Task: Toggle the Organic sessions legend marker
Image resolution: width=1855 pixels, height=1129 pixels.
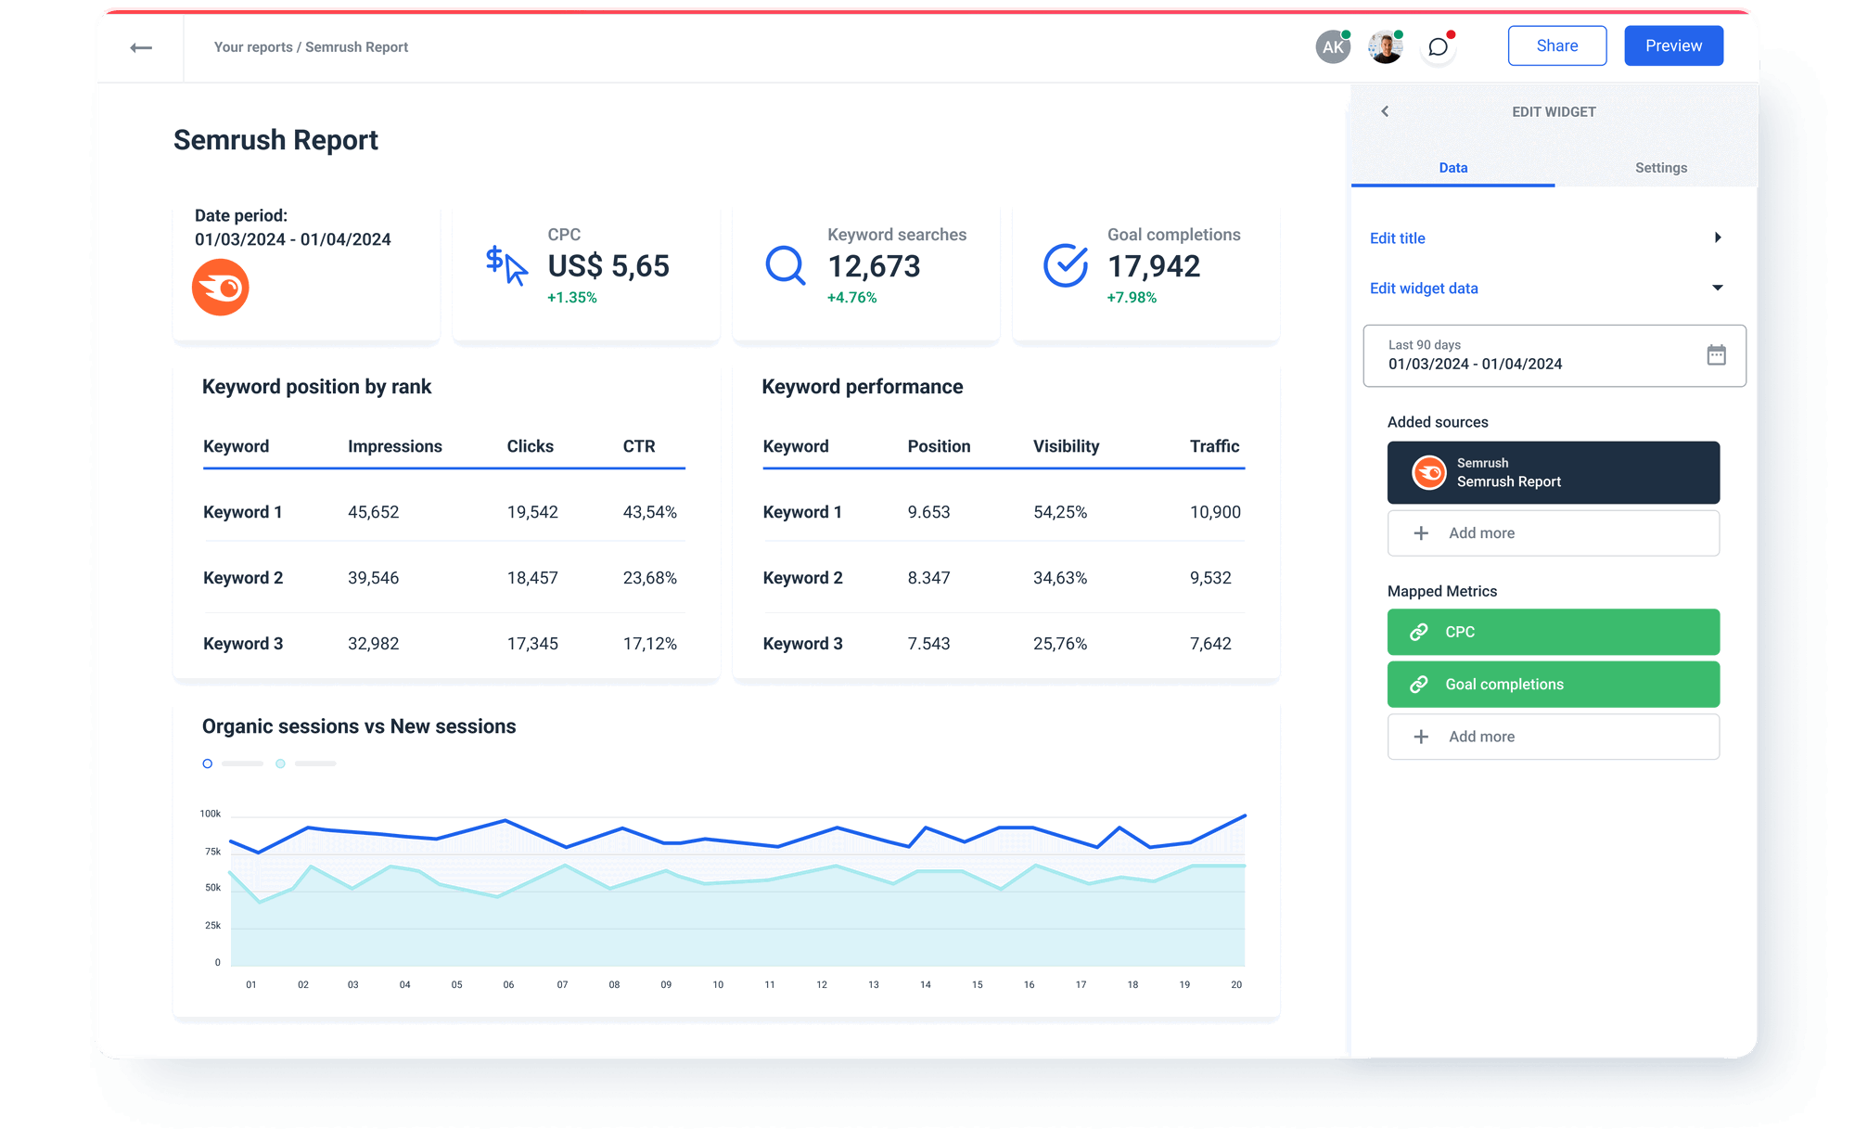Action: [207, 763]
